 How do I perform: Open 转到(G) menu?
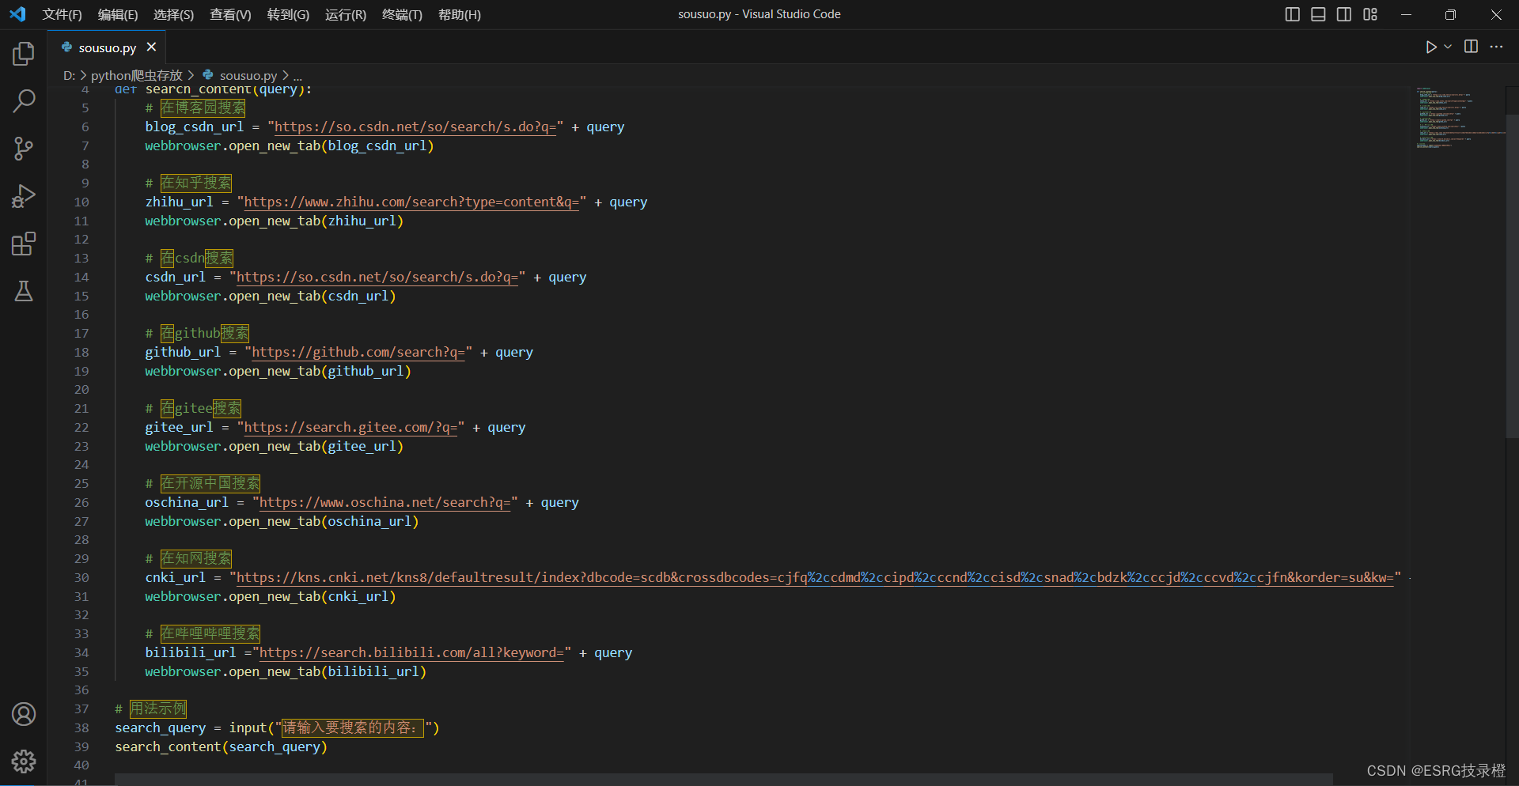point(288,14)
